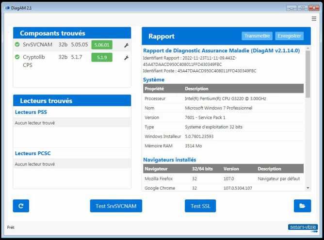Click 'Microsoft Windows 7 Professionnel' cell

[219, 108]
